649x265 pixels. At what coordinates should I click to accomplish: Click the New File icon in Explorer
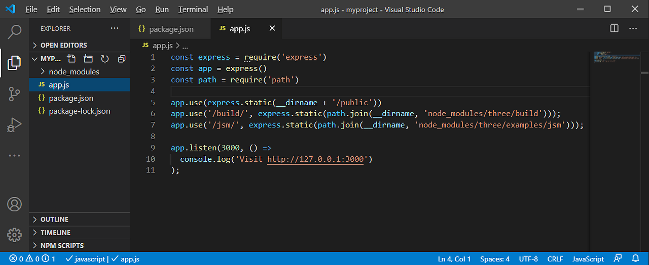click(71, 59)
